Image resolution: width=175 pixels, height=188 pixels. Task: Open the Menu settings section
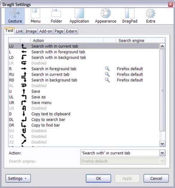click(36, 16)
